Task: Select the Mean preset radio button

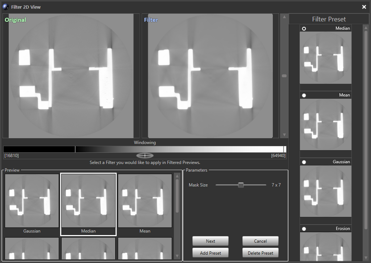Action: point(304,95)
